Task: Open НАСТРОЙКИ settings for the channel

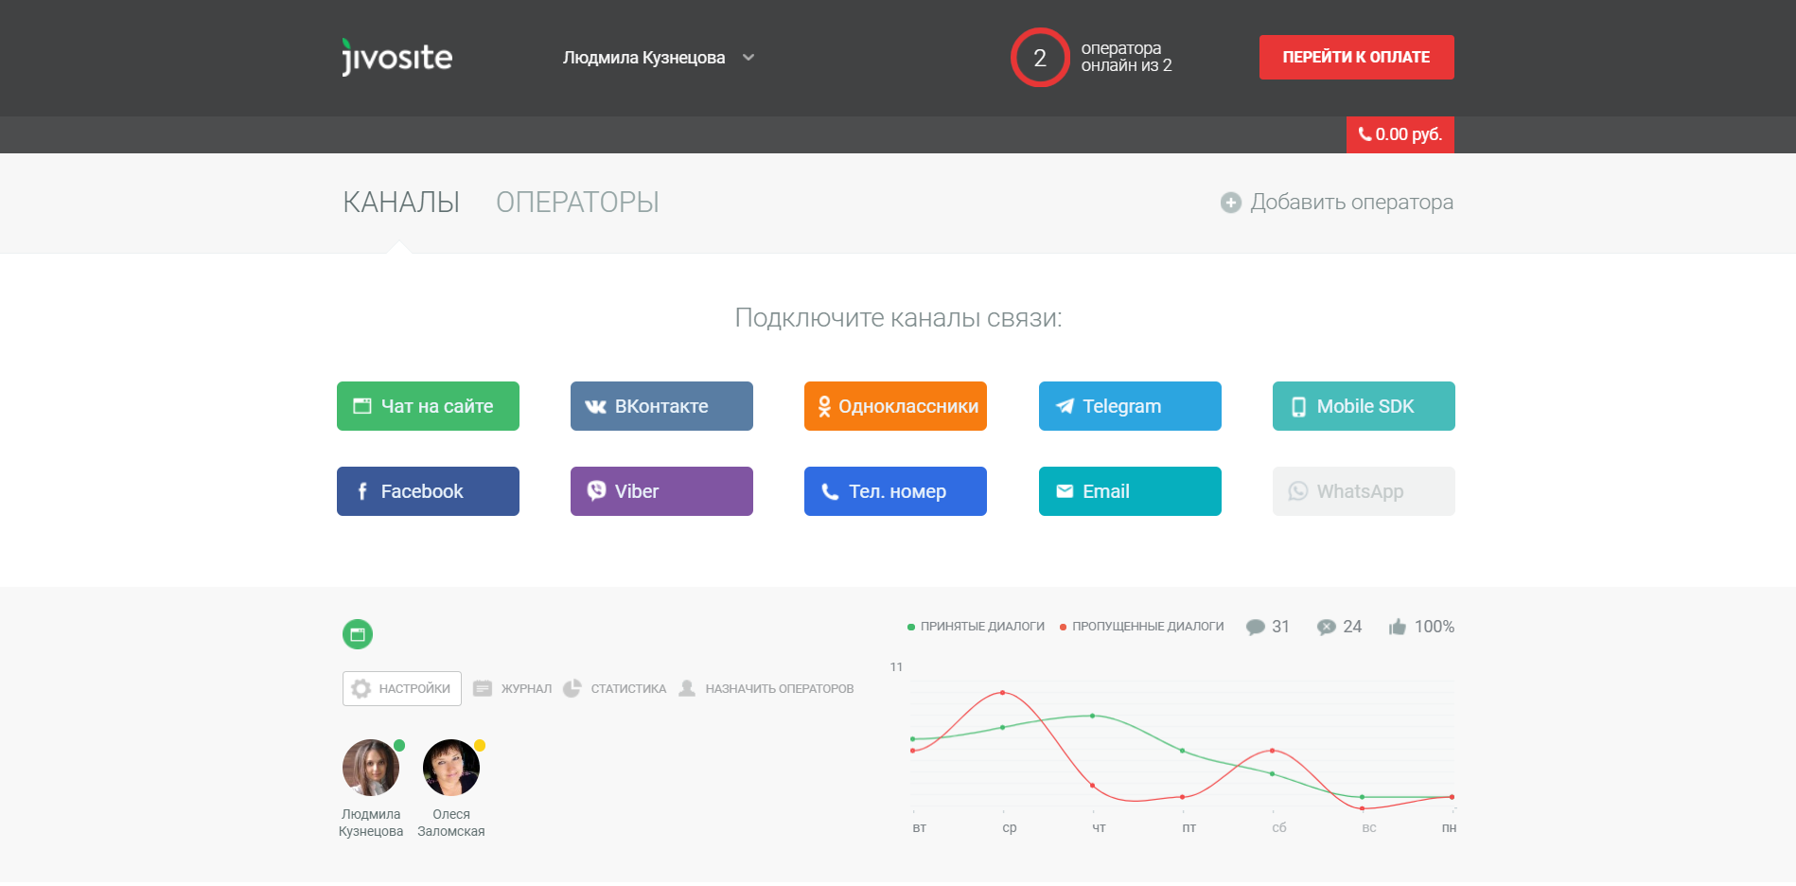Action: tap(402, 688)
